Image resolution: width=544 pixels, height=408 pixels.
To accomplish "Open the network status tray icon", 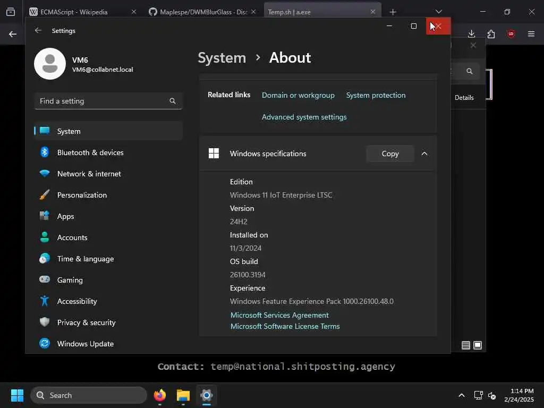I will point(479,395).
